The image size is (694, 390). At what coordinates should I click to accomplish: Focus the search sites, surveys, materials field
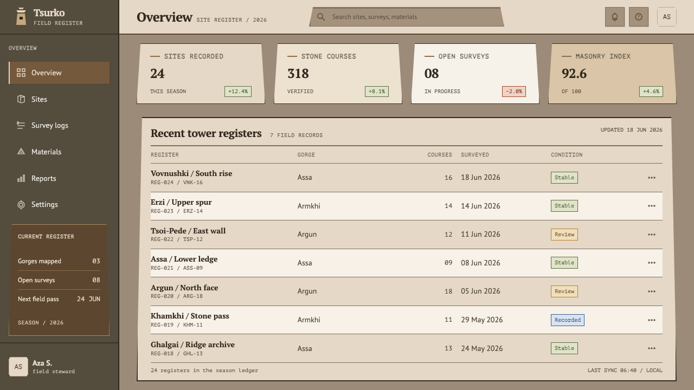407,17
